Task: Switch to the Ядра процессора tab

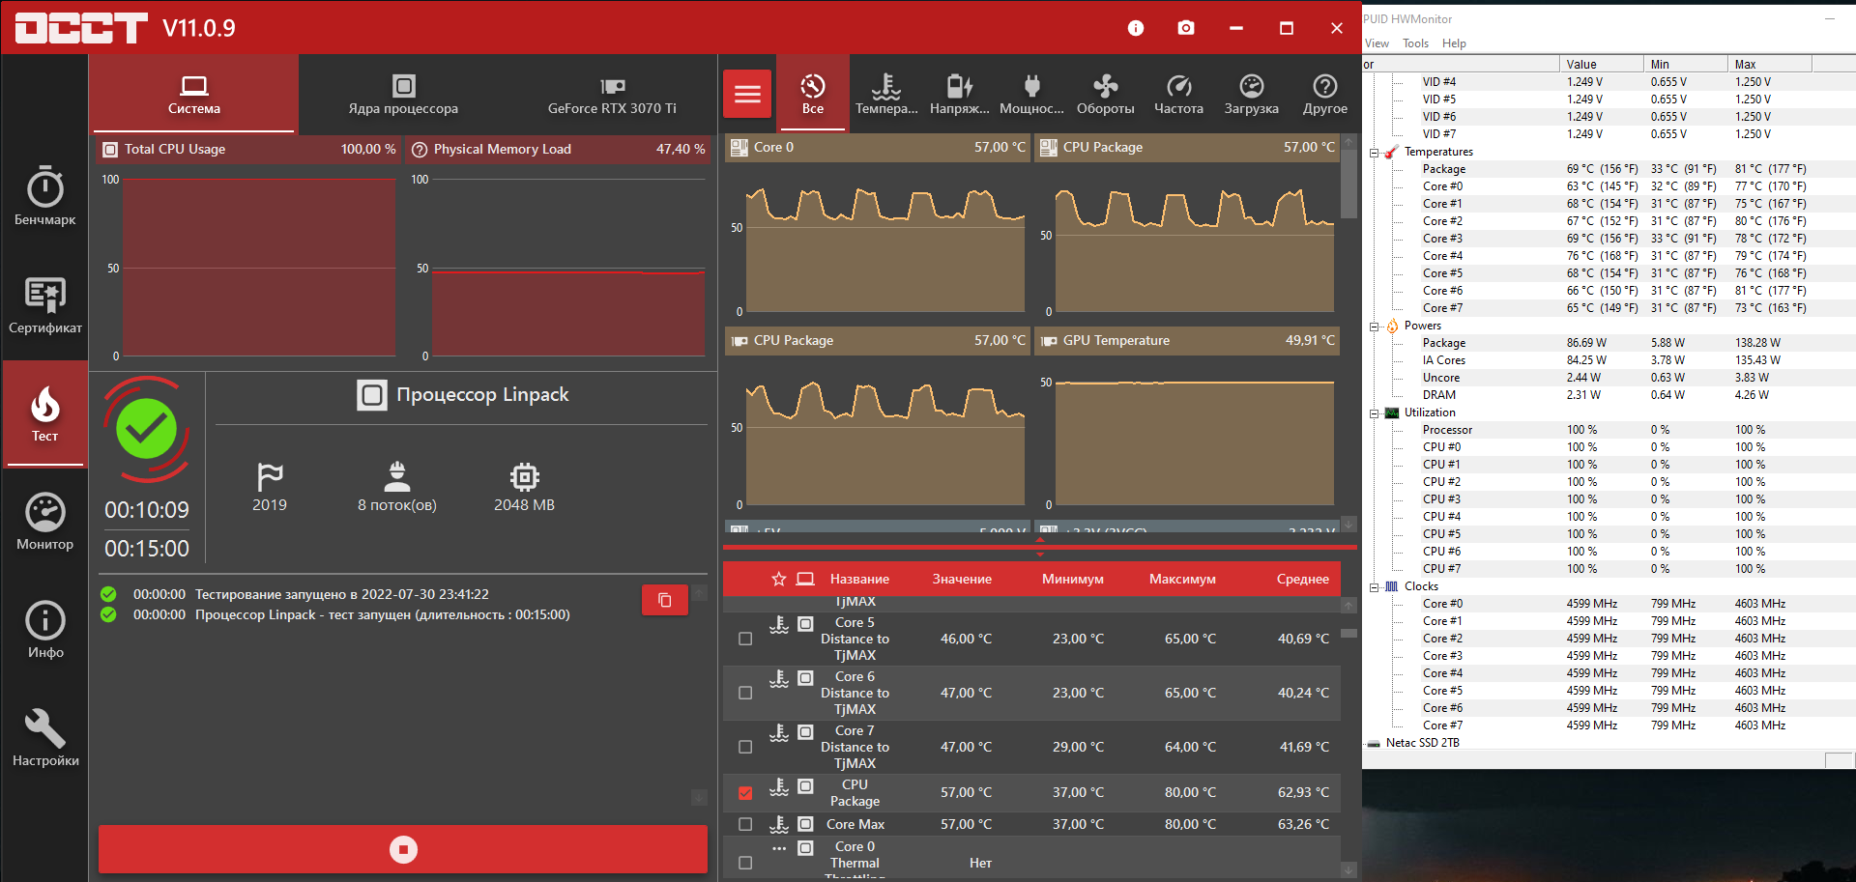Action: coord(403,94)
